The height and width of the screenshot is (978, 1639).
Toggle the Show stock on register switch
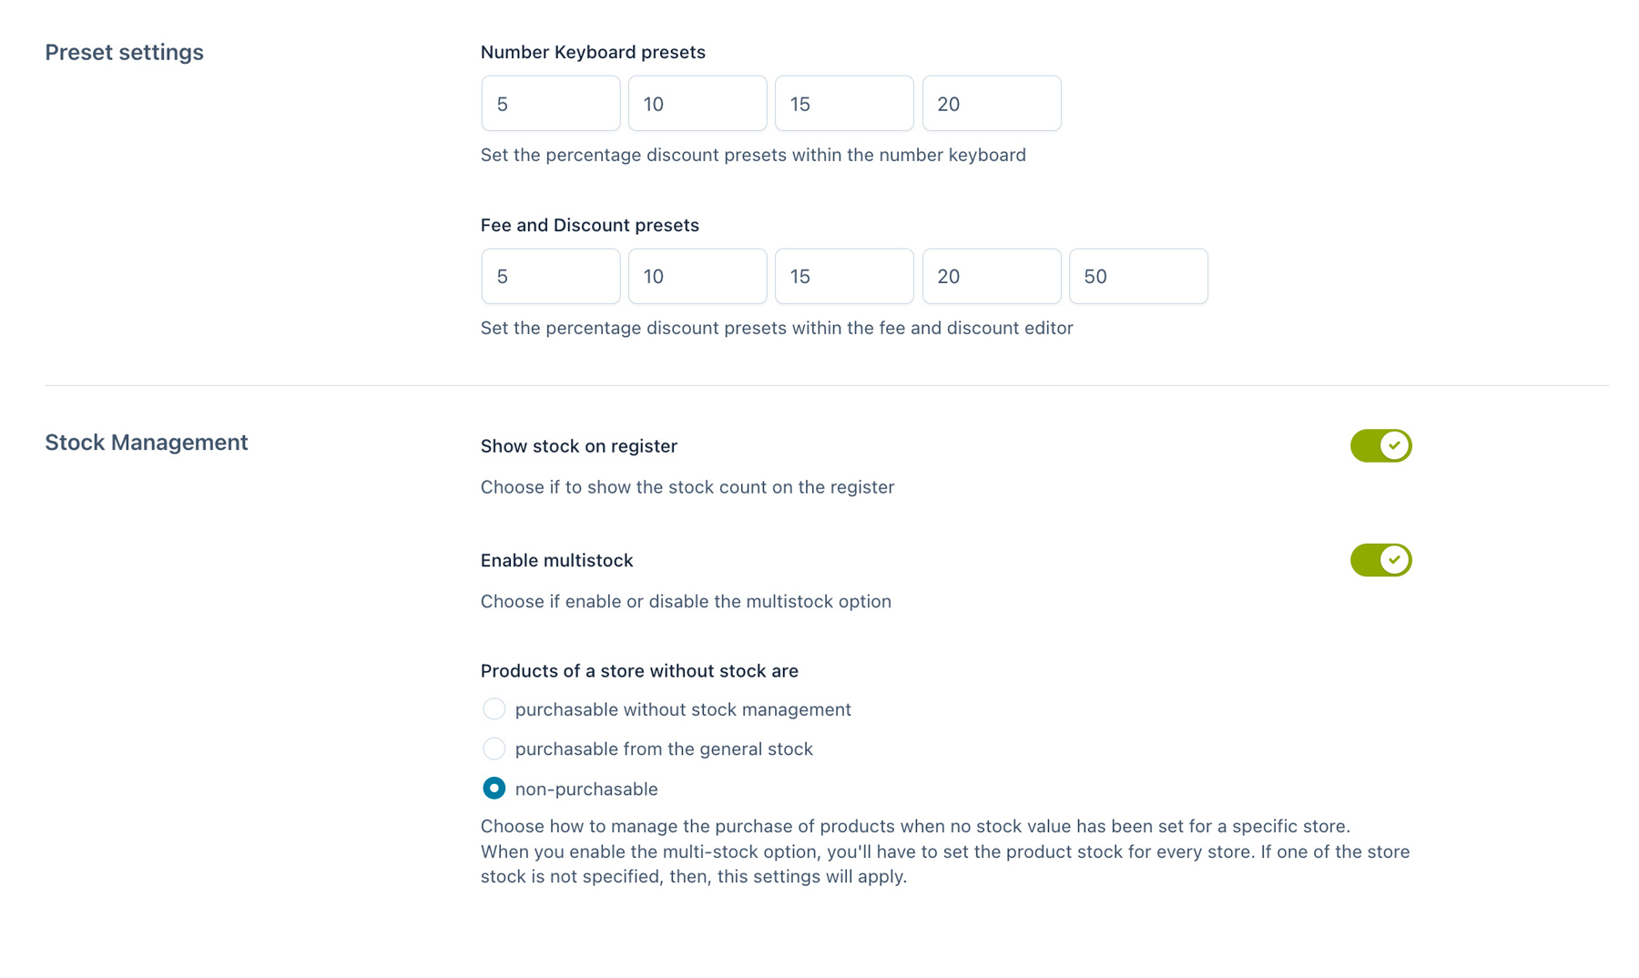coord(1380,446)
